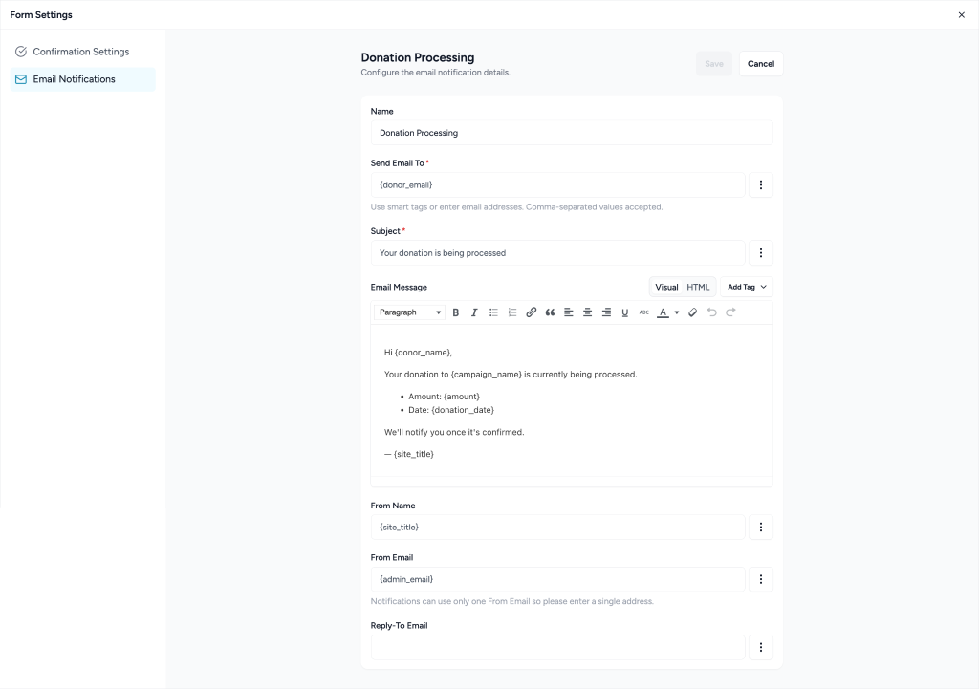Viewport: 979px width, 689px height.
Task: Click the Cancel button
Action: click(761, 64)
